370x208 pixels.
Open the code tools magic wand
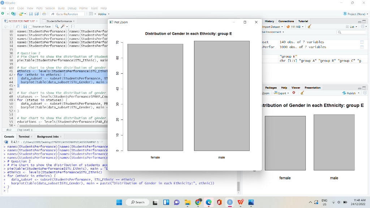(x=63, y=26)
